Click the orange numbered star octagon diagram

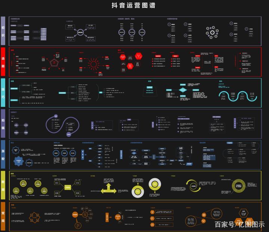point(35,217)
